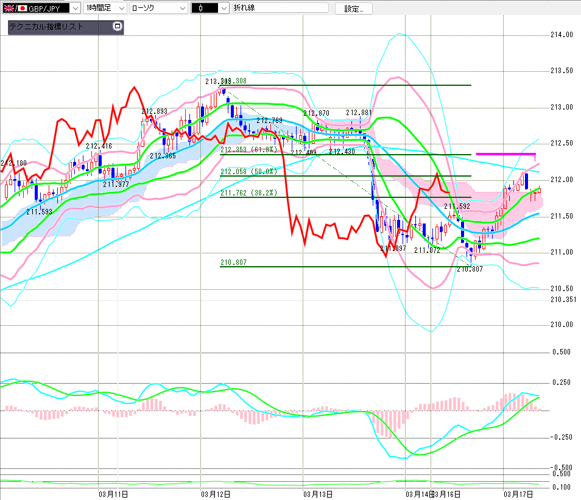The image size is (581, 500).
Task: Open the 設定... settings button
Action: click(353, 9)
